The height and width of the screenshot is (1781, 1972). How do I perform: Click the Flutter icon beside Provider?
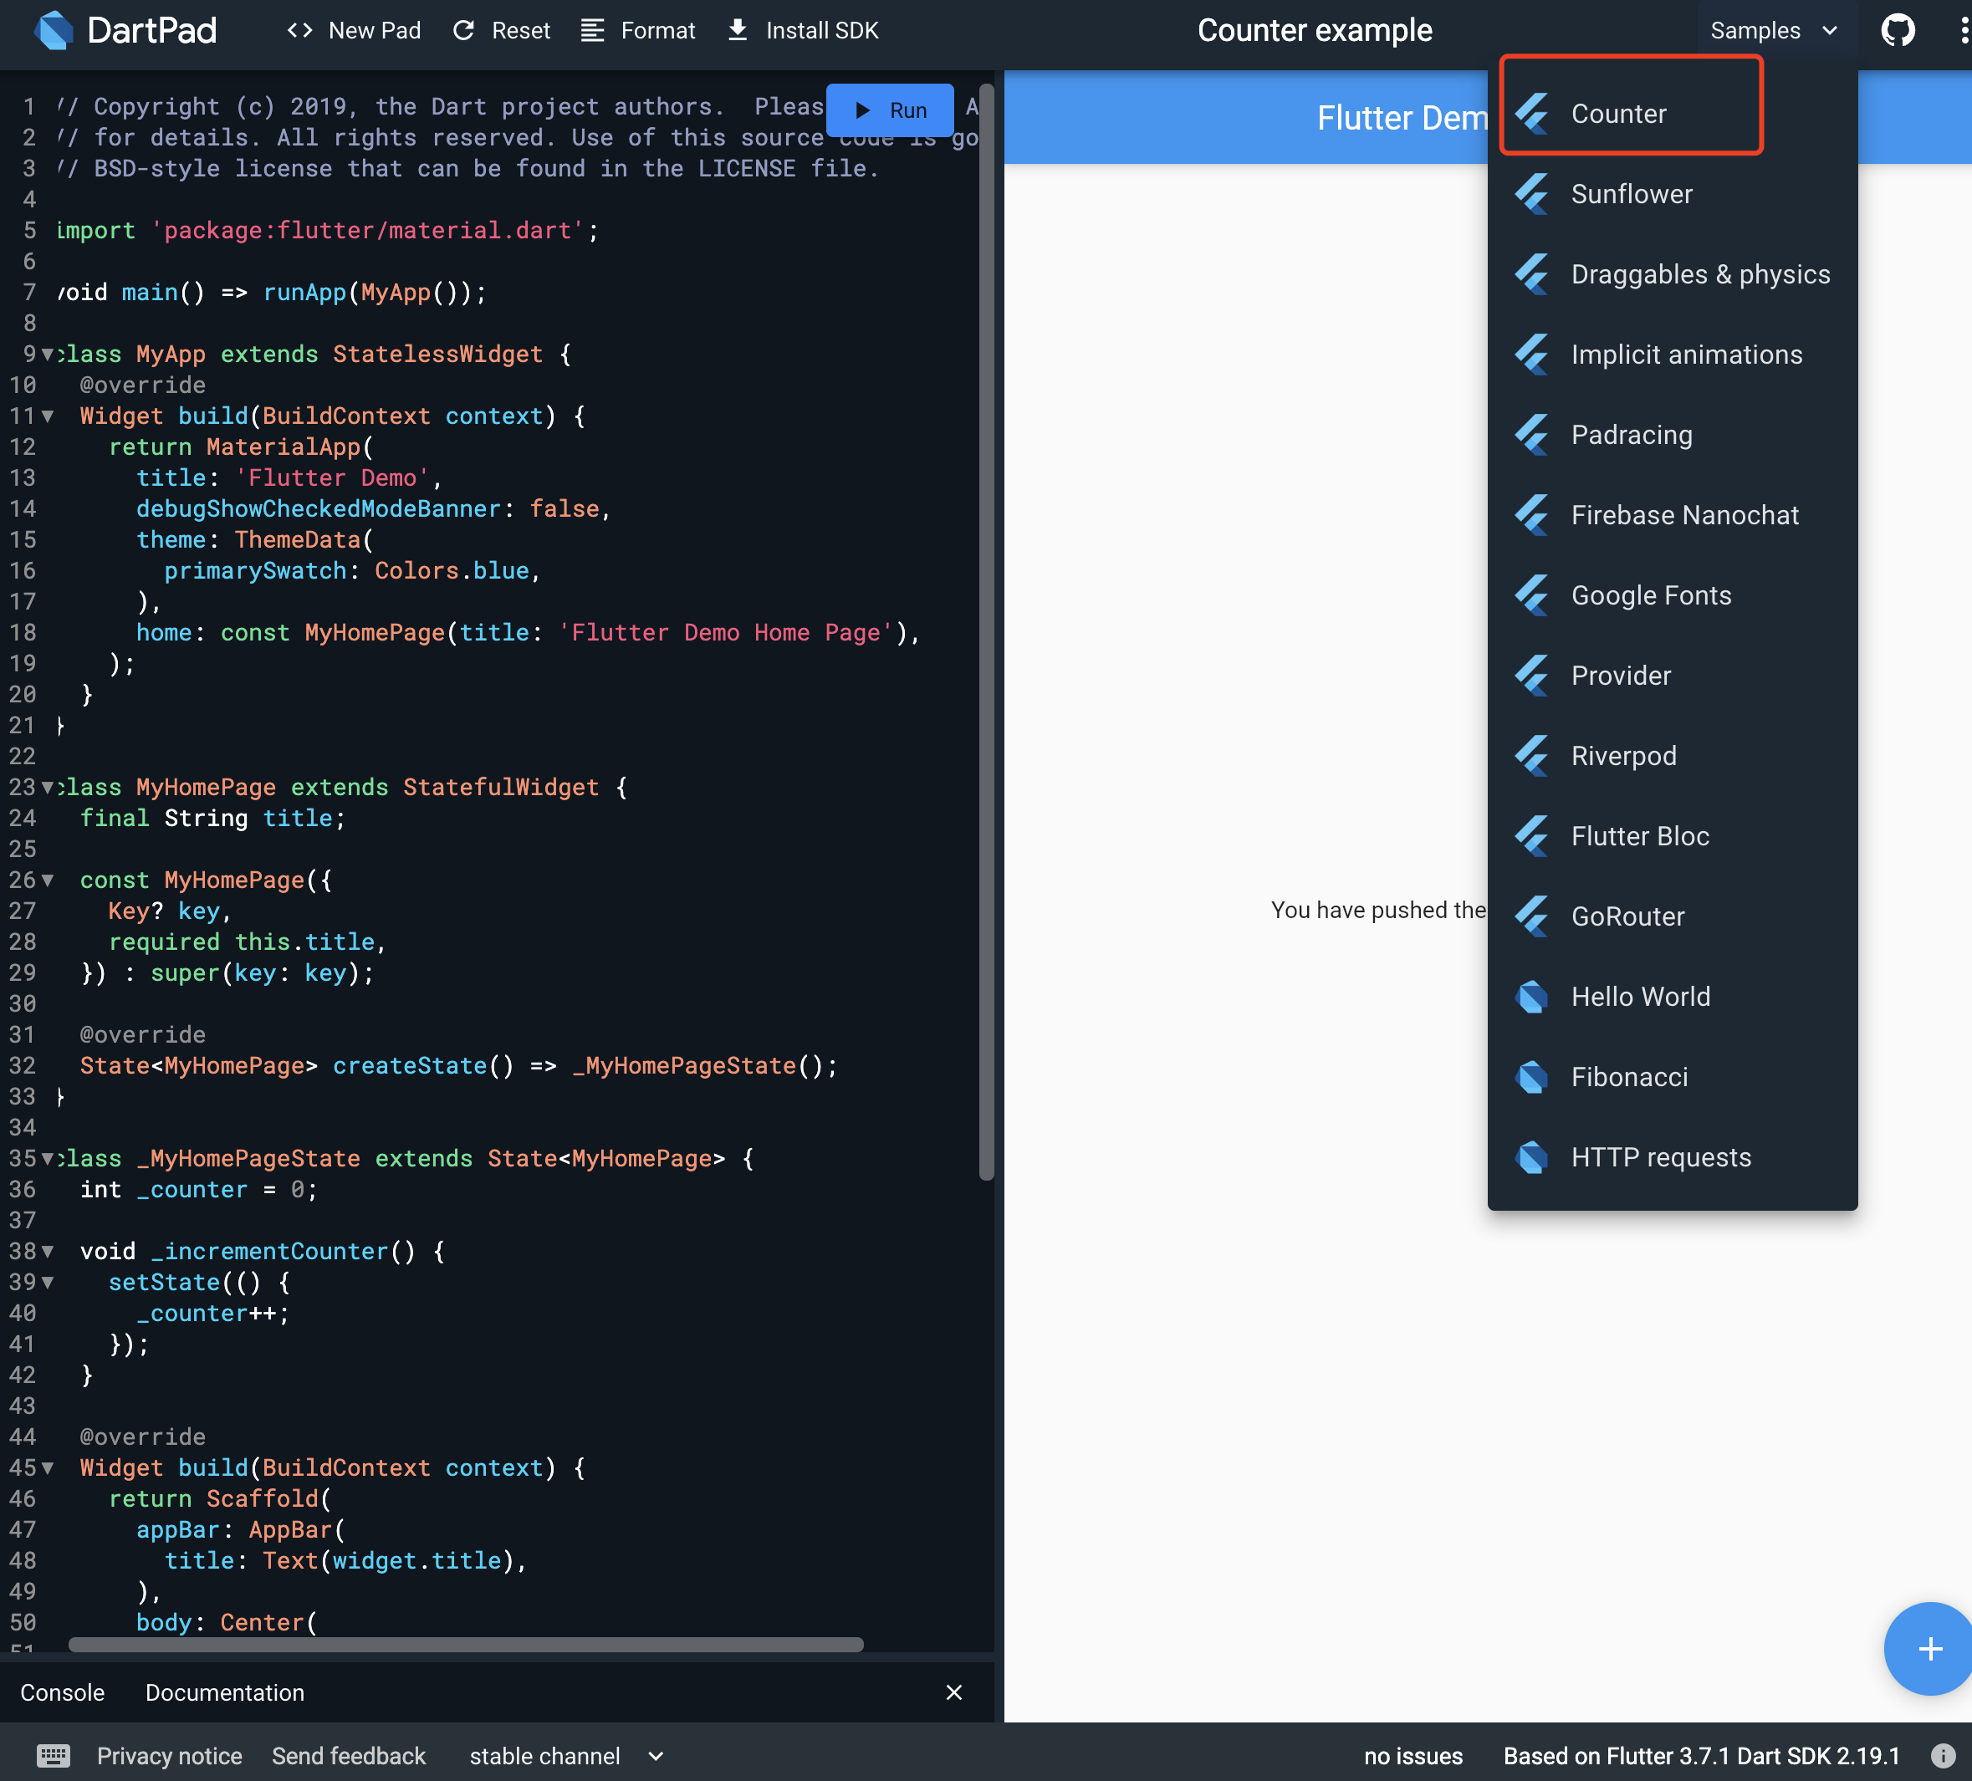tap(1532, 675)
